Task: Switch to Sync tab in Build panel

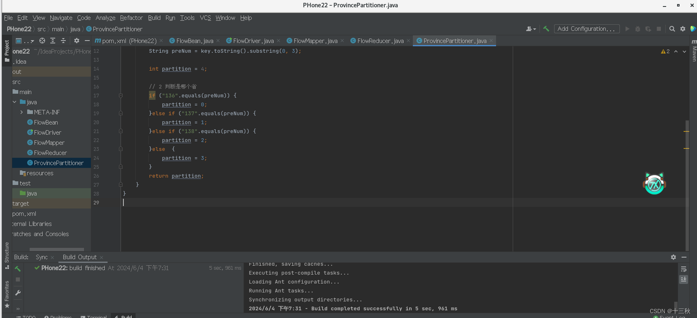Action: 41,257
